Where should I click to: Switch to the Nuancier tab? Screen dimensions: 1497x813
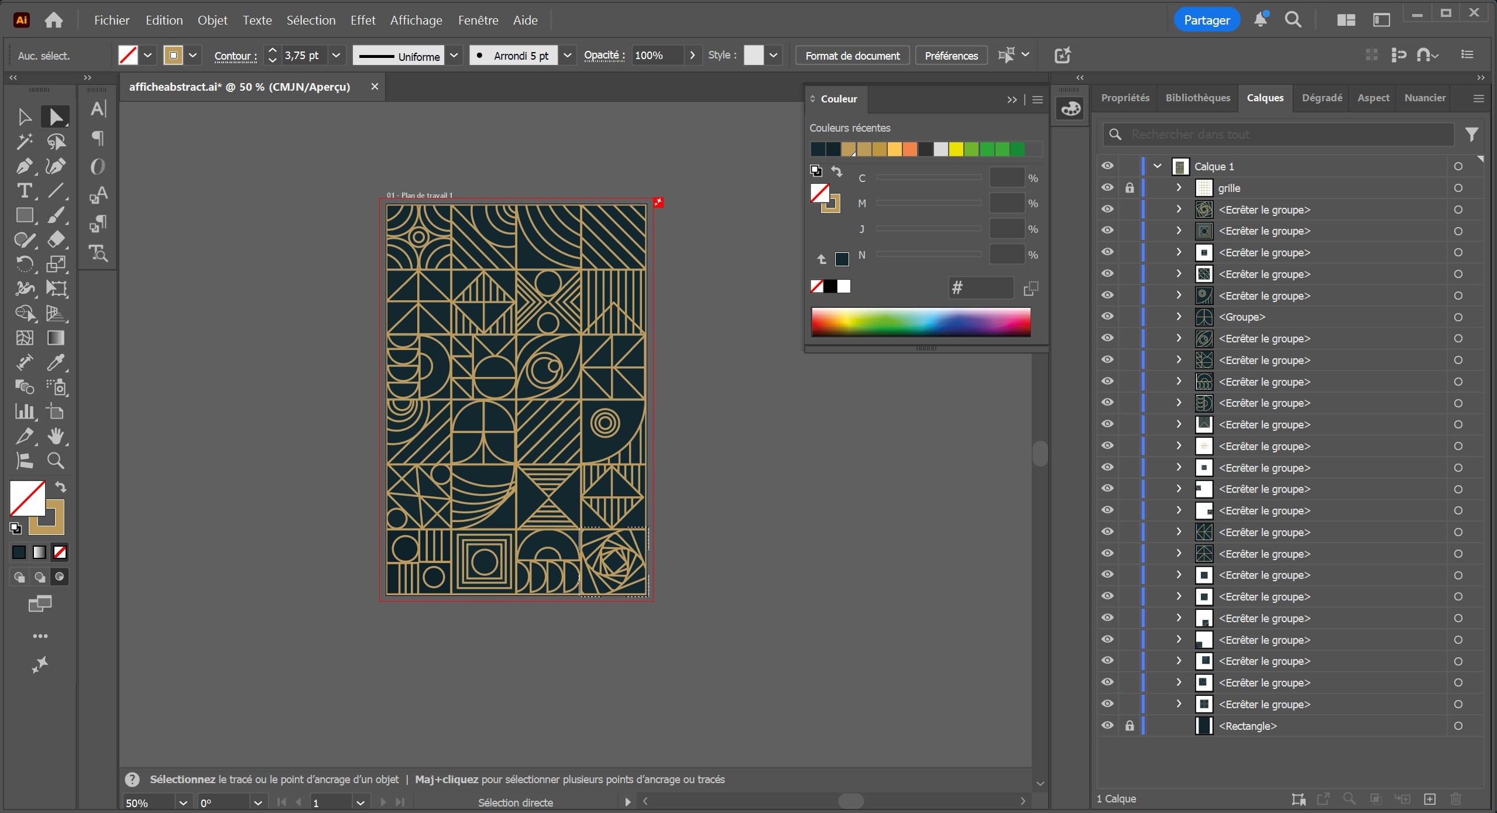(x=1424, y=98)
